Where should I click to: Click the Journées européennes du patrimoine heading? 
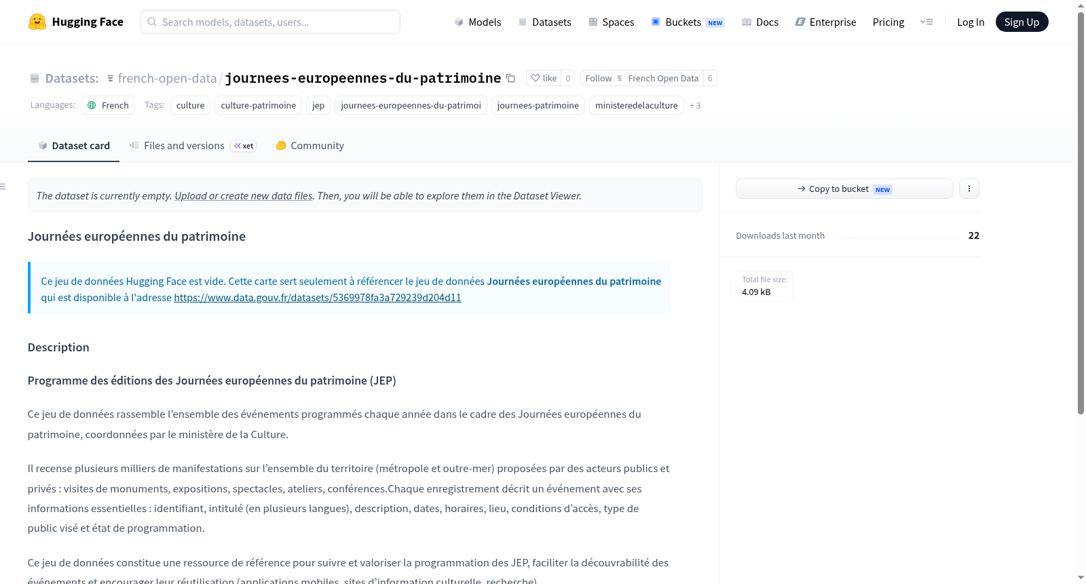coord(136,237)
